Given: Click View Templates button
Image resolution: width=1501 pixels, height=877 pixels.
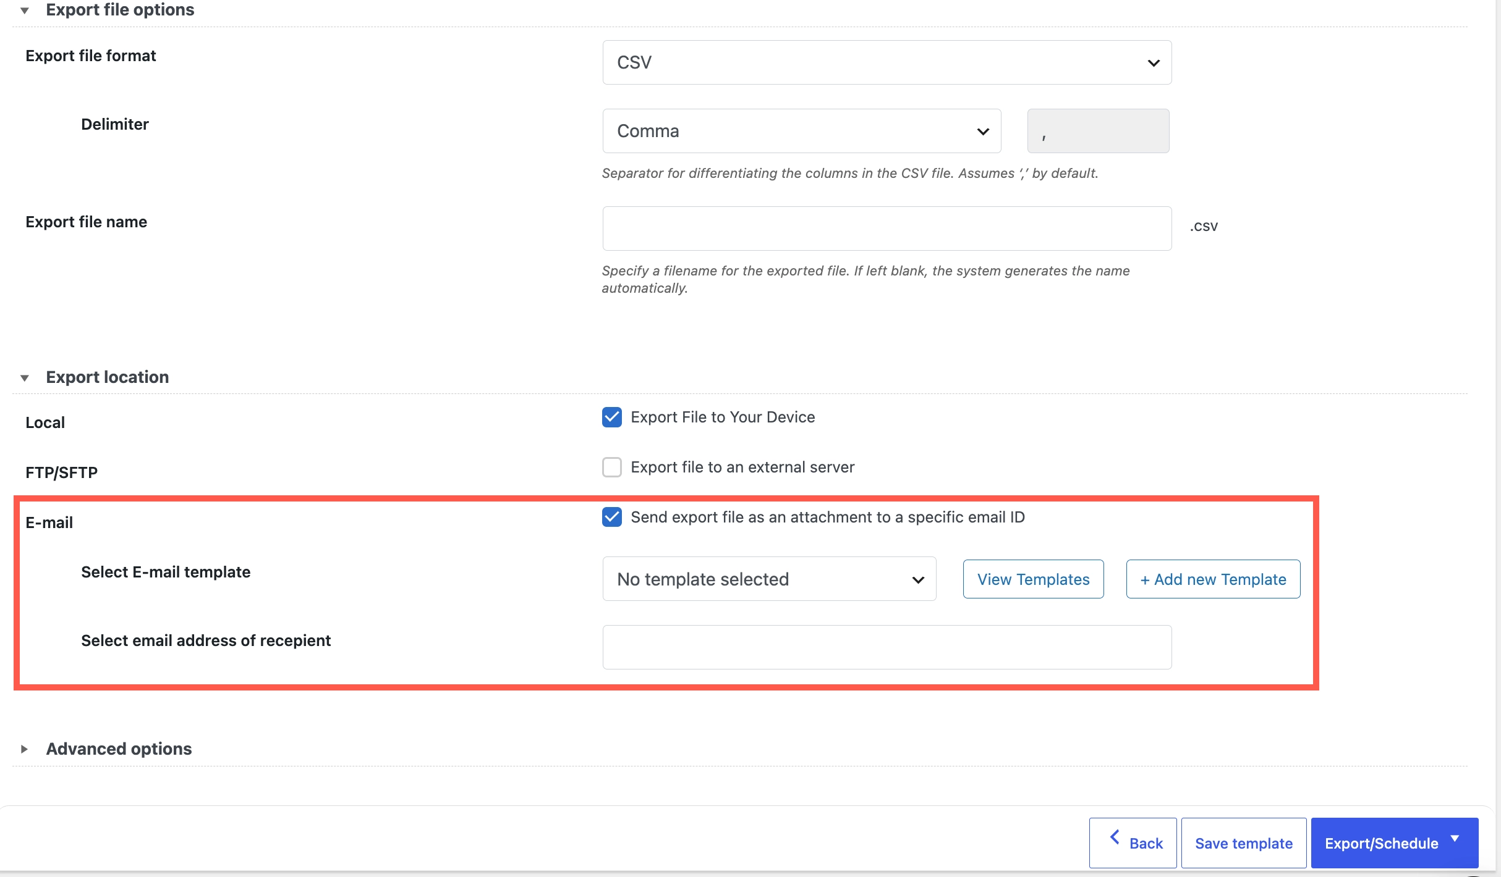Looking at the screenshot, I should [x=1033, y=579].
